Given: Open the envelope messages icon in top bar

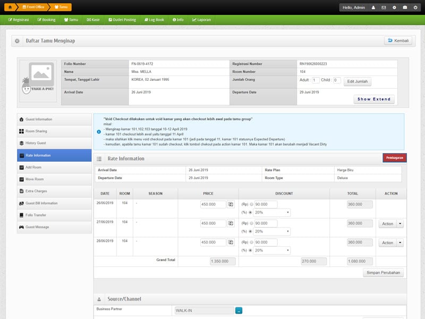Looking at the screenshot, I should tap(384, 7).
